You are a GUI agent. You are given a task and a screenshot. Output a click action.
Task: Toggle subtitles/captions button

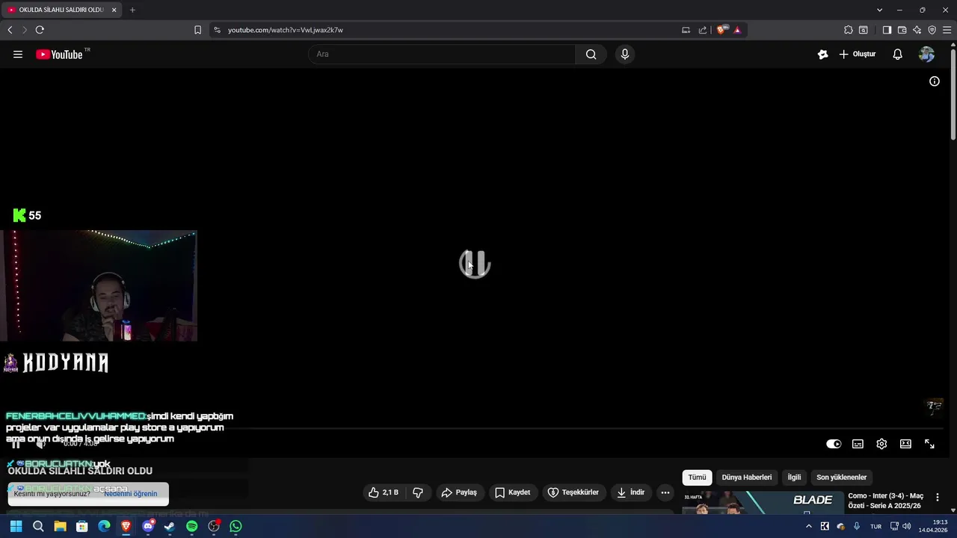858,444
